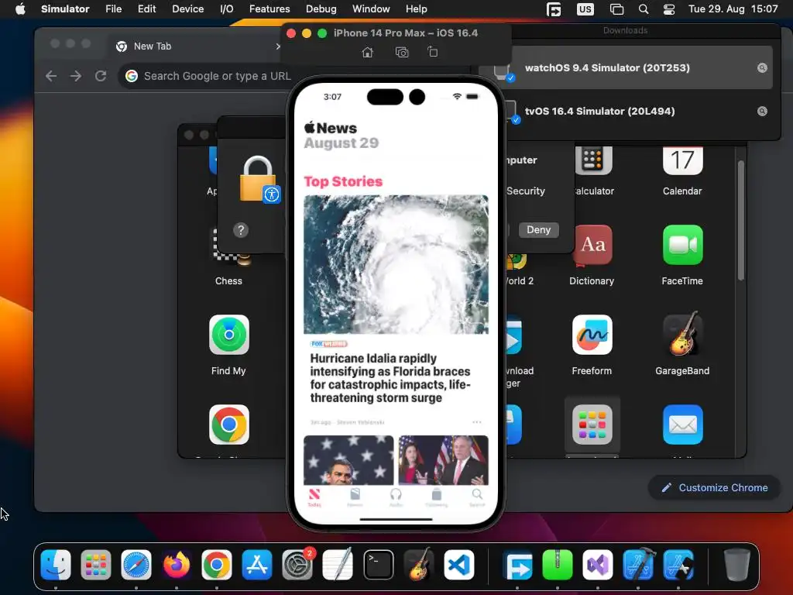Open the Debug menu
This screenshot has height=595, width=793.
tap(321, 9)
